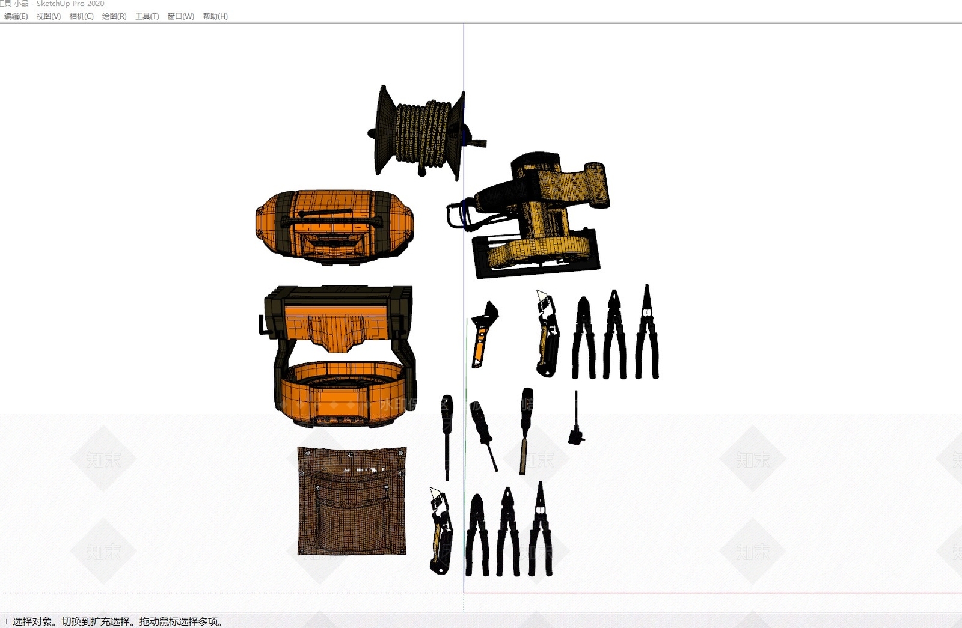Viewport: 962px width, 628px height.
Task: Select the cable reel model
Action: coord(426,133)
